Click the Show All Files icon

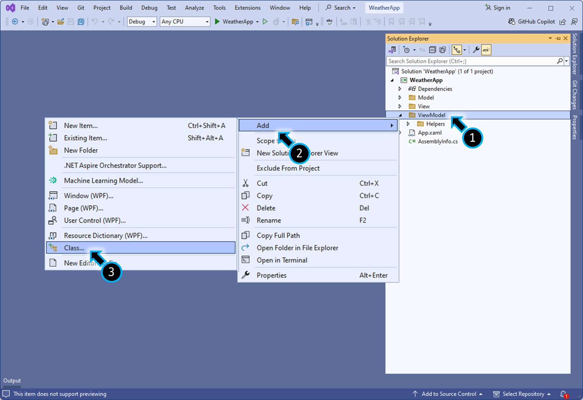(442, 50)
